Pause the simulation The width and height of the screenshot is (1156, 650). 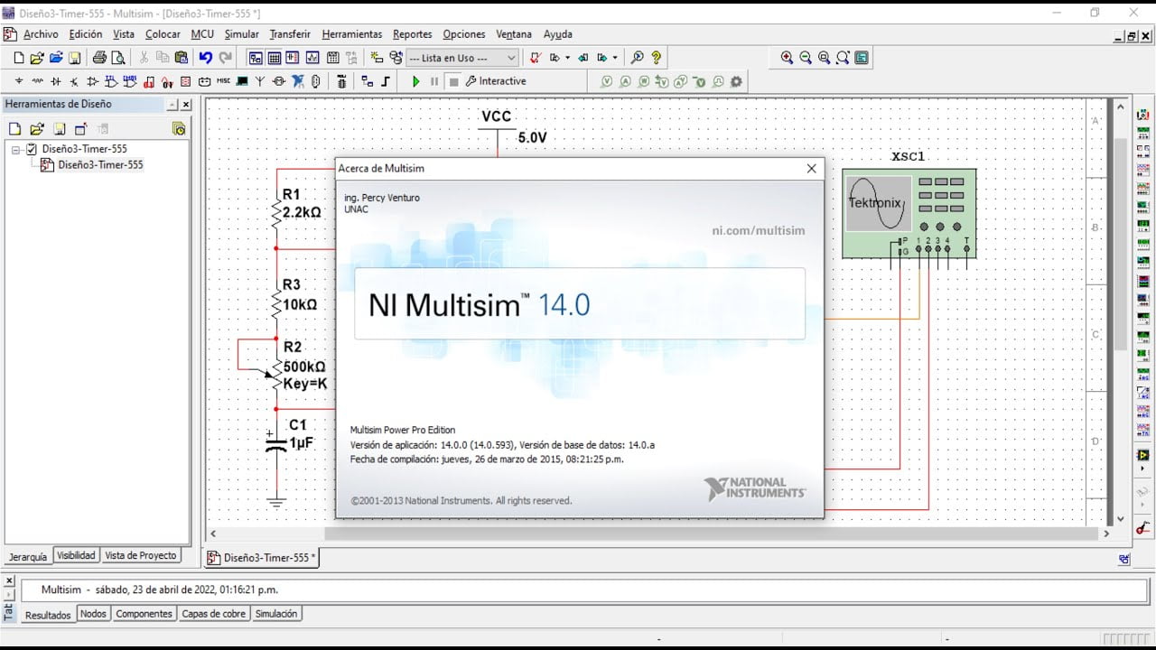(x=434, y=80)
